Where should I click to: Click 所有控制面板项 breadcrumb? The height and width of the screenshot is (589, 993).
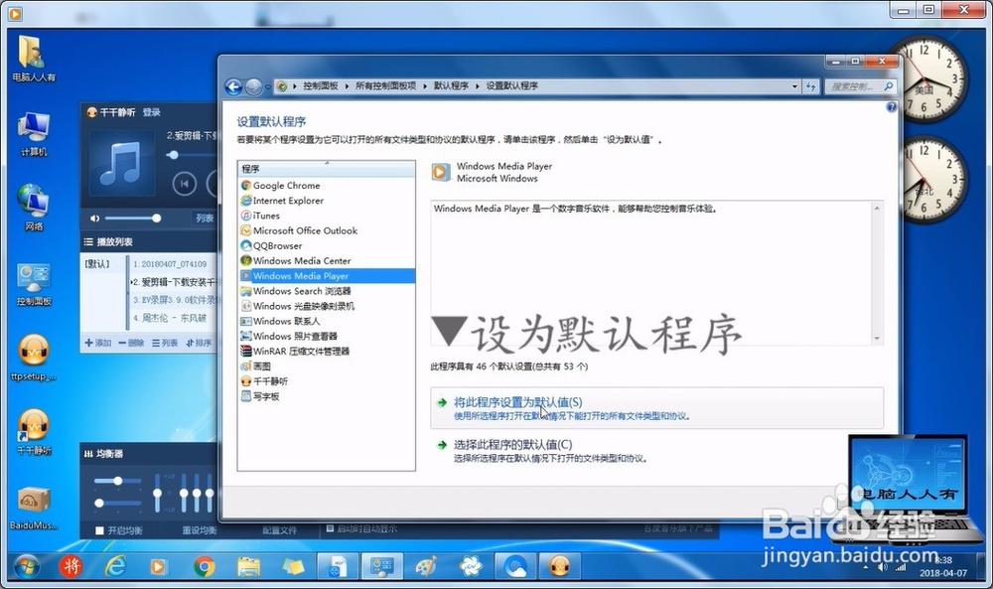tap(385, 86)
